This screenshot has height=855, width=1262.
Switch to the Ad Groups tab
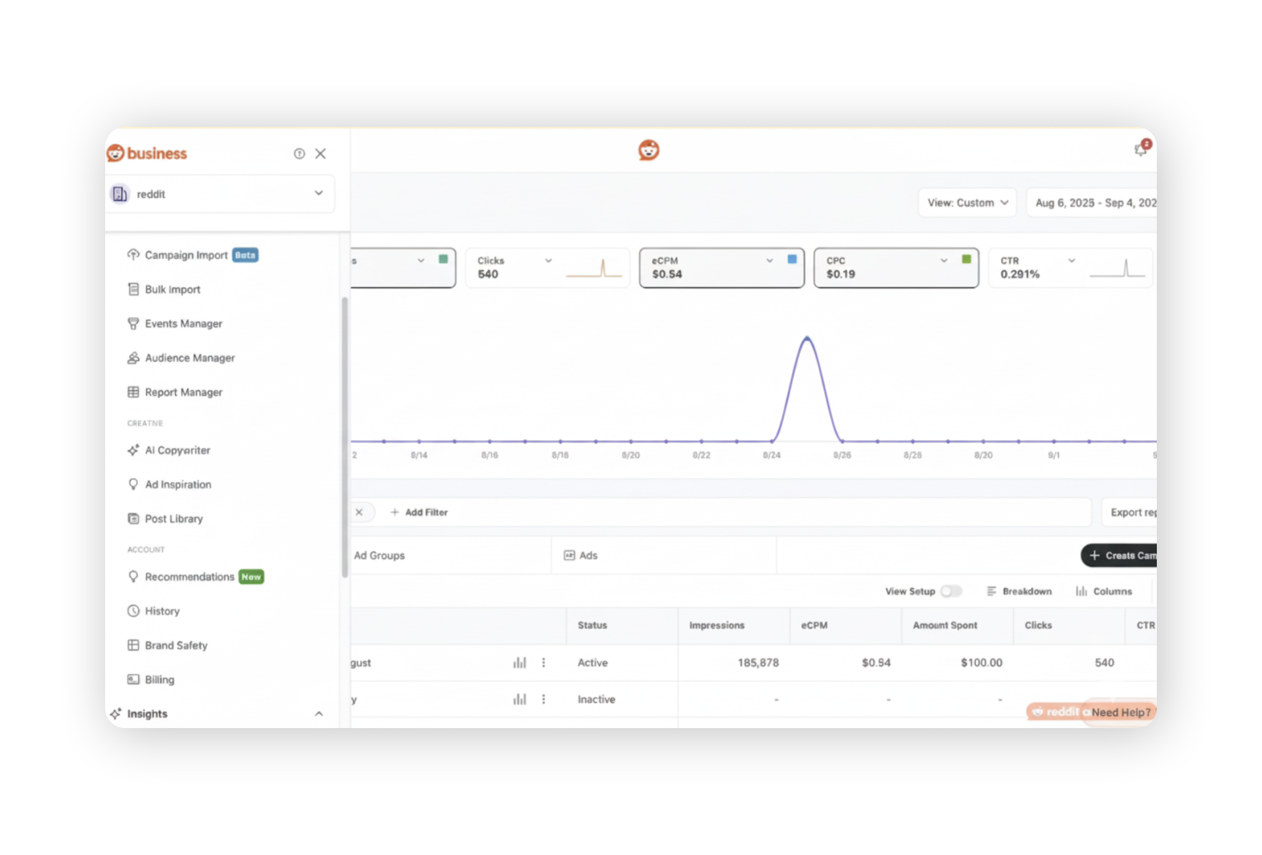point(379,556)
